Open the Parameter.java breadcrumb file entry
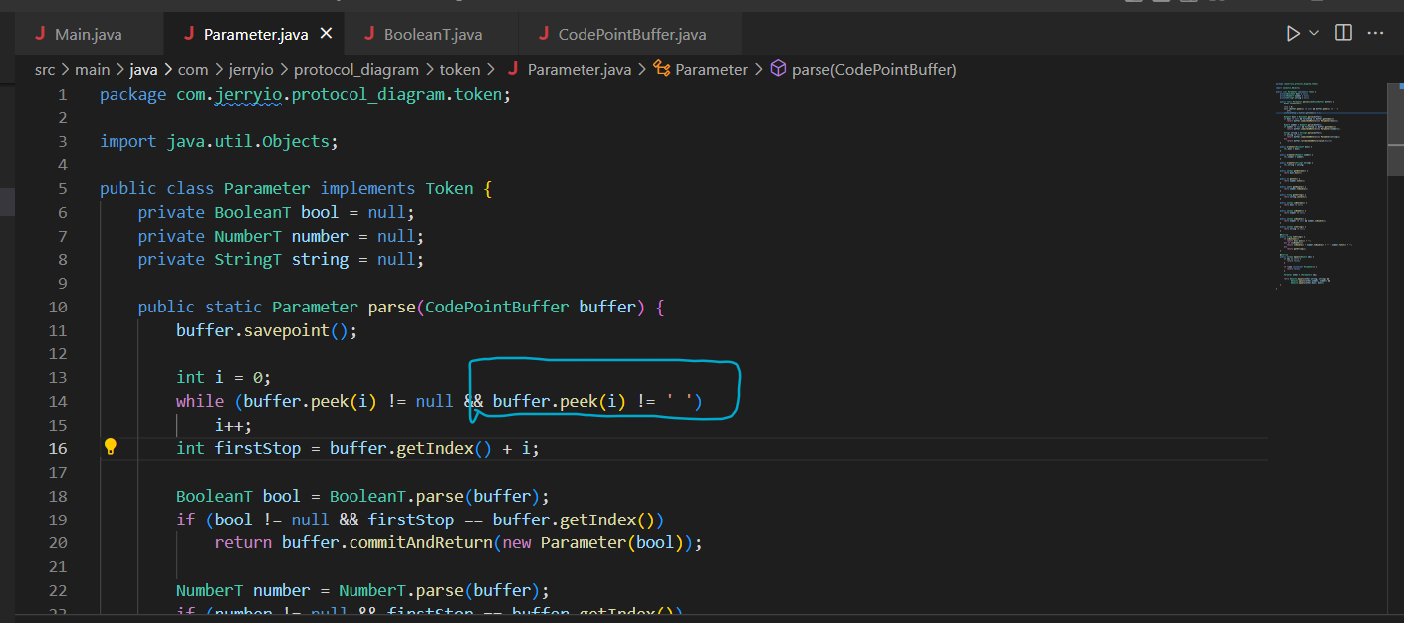Image resolution: width=1404 pixels, height=623 pixels. (x=580, y=70)
